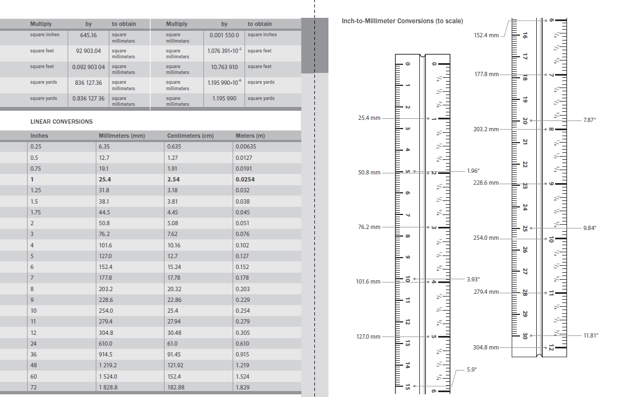
Task: Select the multiplier "0.001 550 0"
Action: click(x=224, y=35)
